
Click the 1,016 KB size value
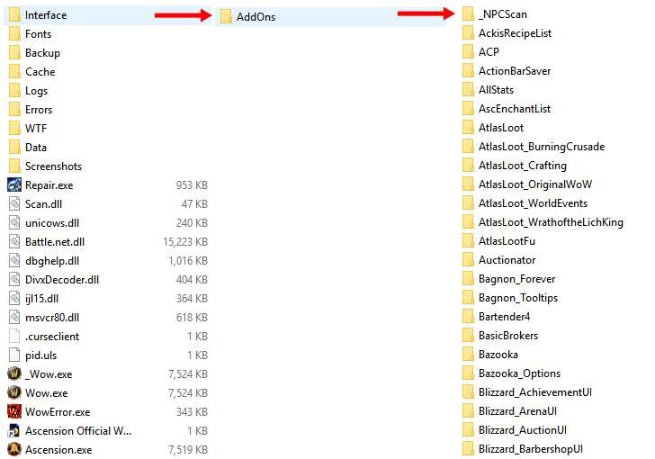tap(188, 260)
